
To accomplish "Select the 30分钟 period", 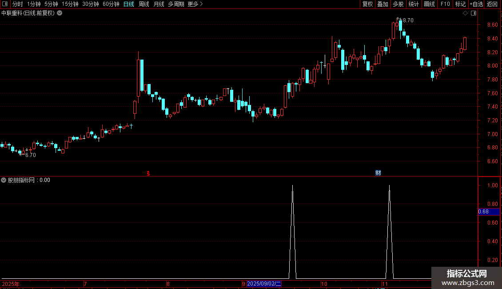I will click(90, 4).
